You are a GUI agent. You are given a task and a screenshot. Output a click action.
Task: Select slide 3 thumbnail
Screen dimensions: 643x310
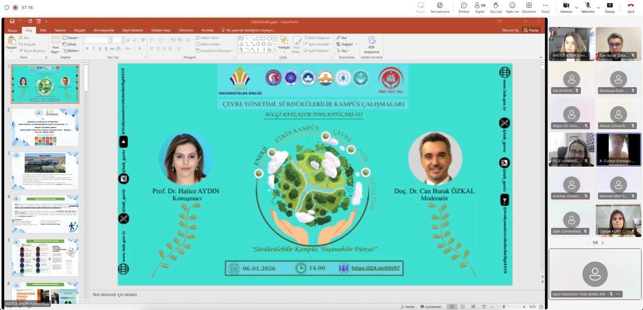point(45,171)
